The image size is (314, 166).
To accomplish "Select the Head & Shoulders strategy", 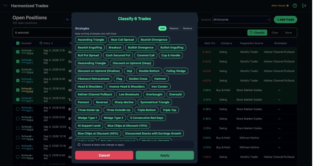I will 90,86.
